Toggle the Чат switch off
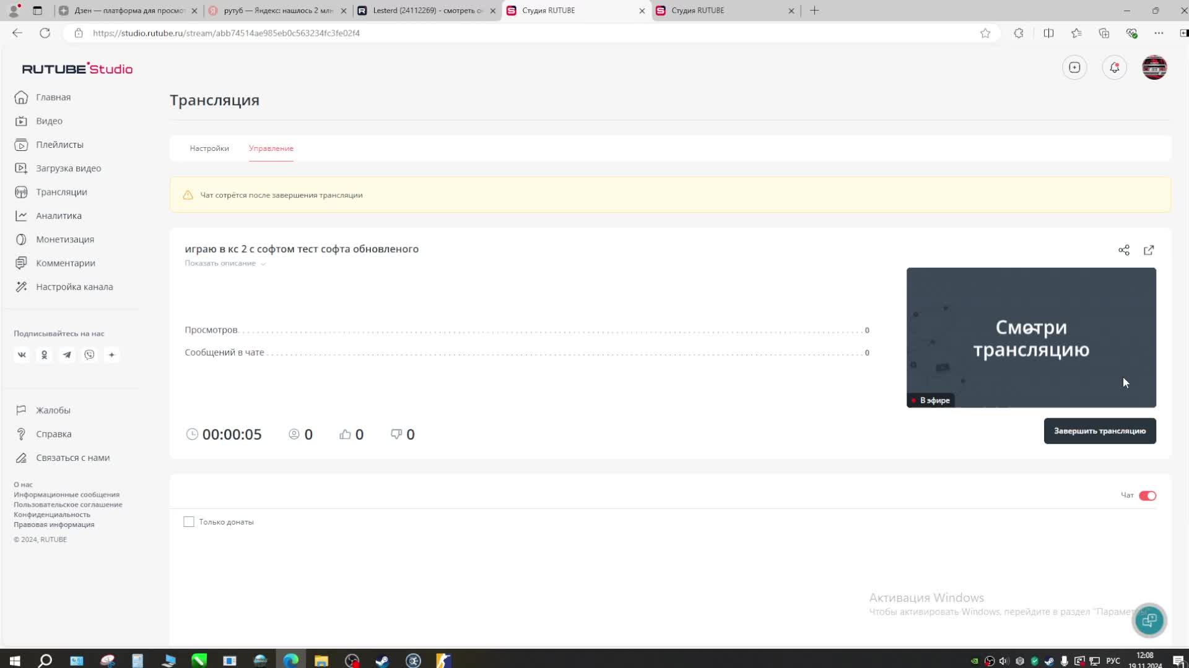 1147,495
